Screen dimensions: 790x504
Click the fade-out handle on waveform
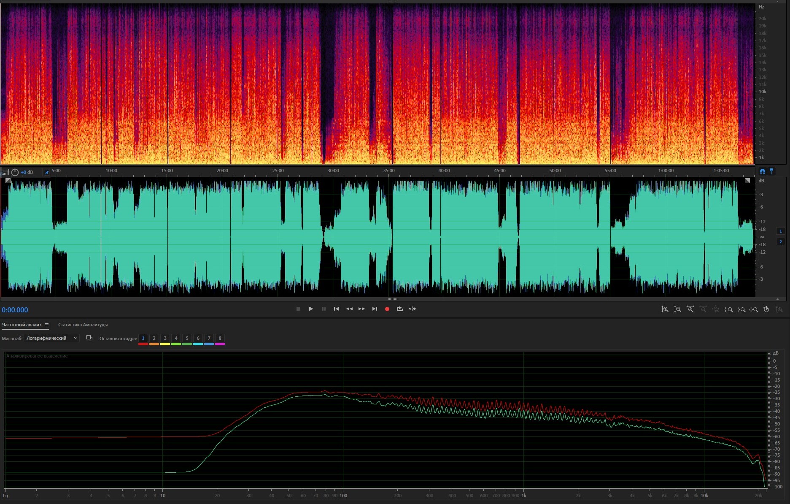point(747,181)
